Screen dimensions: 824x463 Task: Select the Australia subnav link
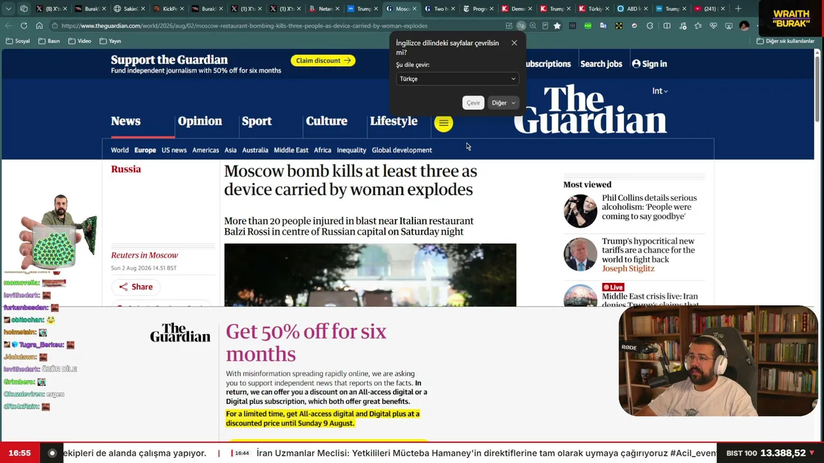[x=255, y=150]
